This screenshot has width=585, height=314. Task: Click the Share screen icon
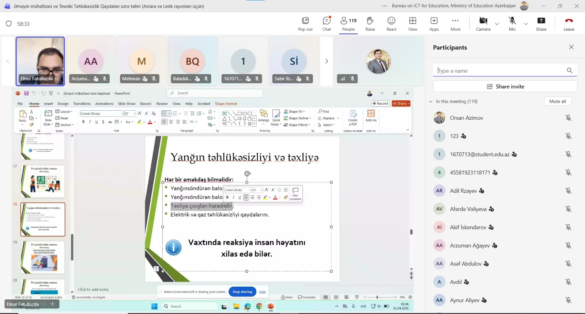pos(541,24)
